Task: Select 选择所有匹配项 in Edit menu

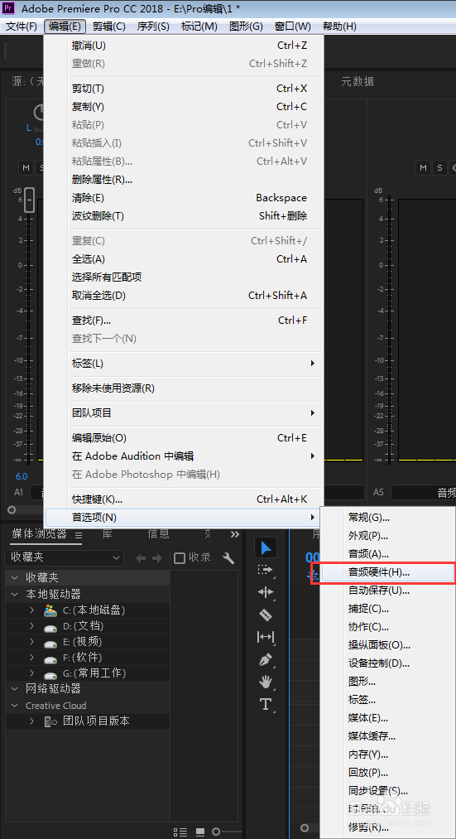Action: [185, 277]
